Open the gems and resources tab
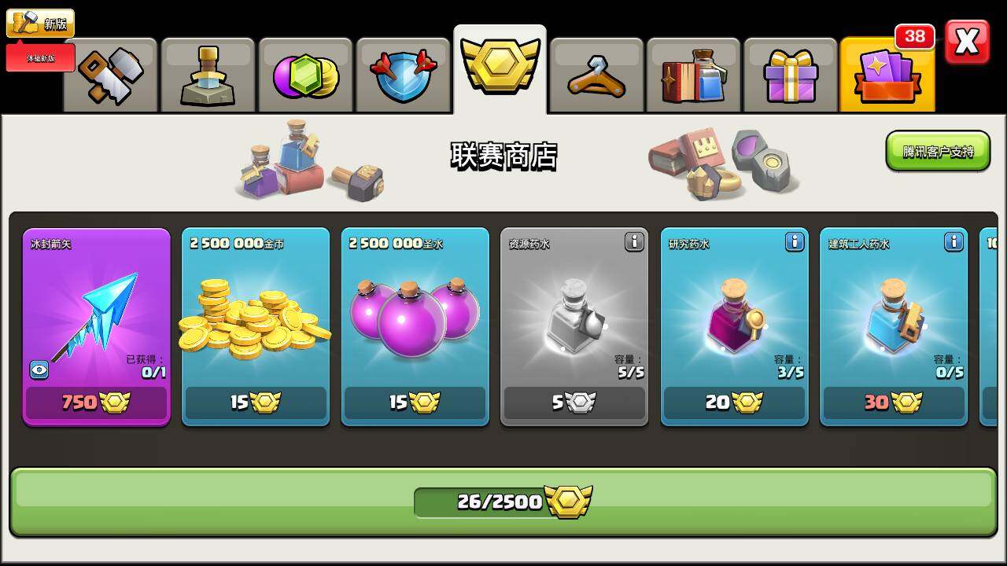 (x=305, y=75)
